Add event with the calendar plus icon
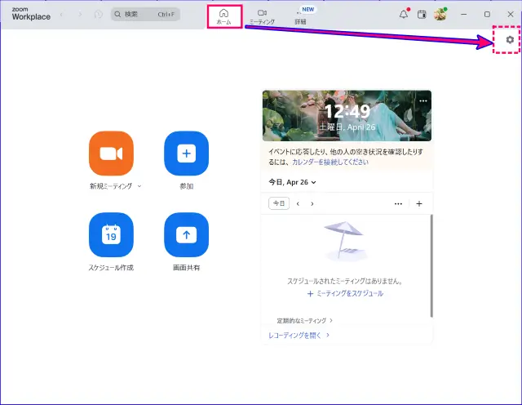The image size is (522, 405). (x=419, y=203)
